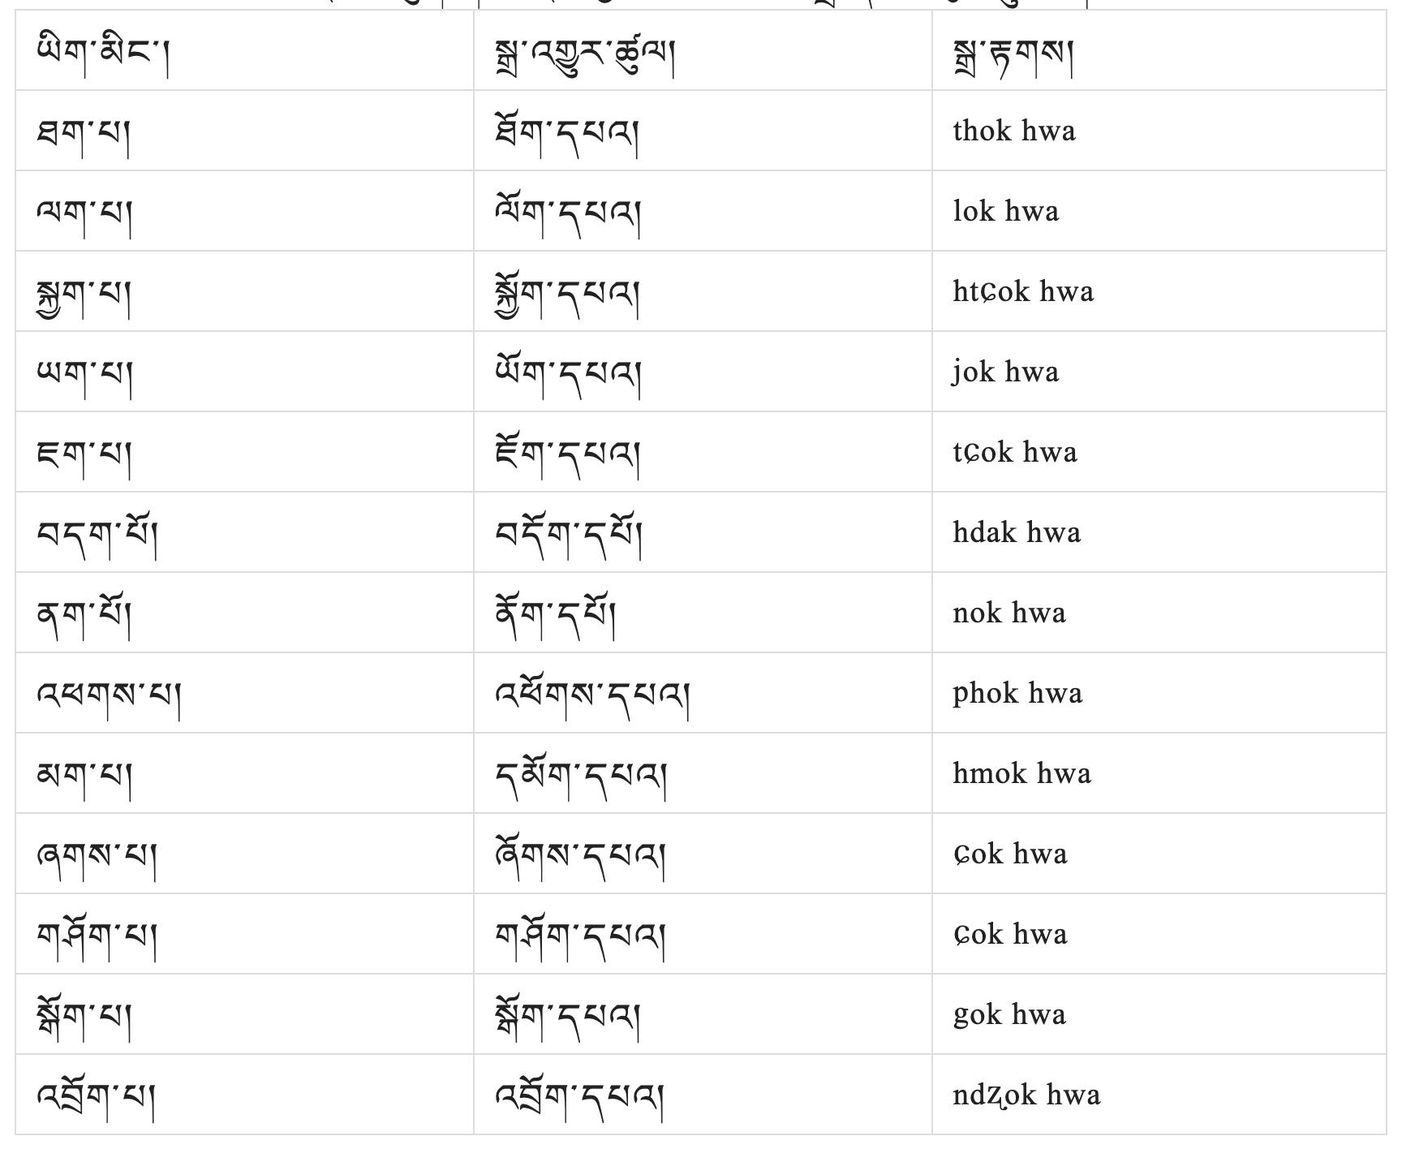Click the ཐག་པ word in first column
This screenshot has width=1402, height=1149.
click(84, 134)
